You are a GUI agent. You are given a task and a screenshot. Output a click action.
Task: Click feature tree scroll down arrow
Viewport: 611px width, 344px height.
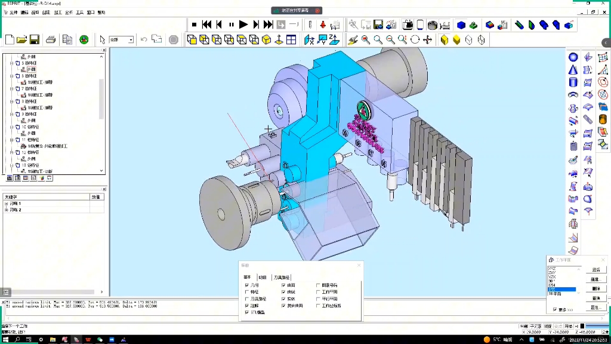[101, 171]
